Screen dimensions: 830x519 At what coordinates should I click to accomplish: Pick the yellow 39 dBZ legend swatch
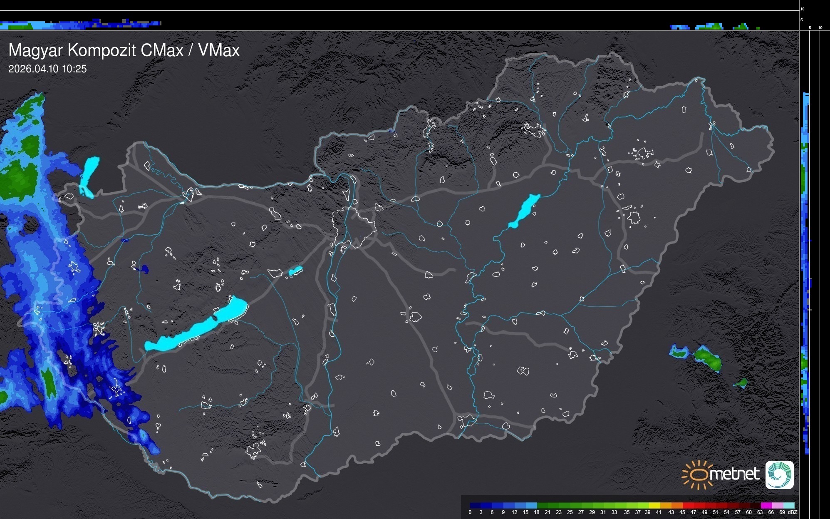654,506
